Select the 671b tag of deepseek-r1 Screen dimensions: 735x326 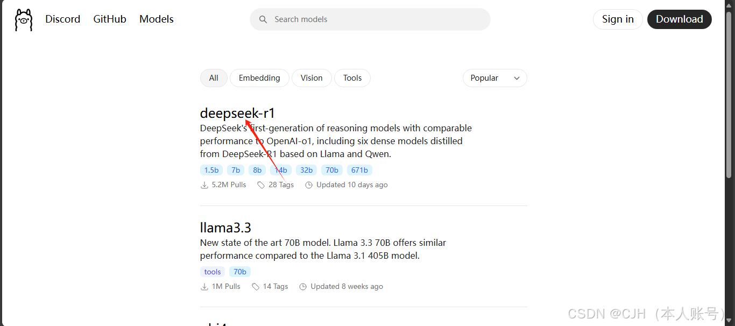click(x=359, y=170)
